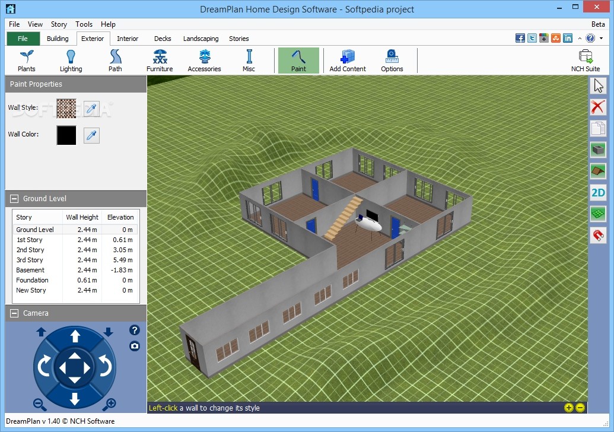Tilt camera with large up arrow
The width and height of the screenshot is (614, 432).
(75, 336)
